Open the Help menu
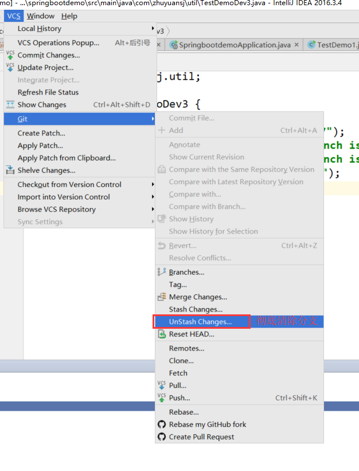Image resolution: width=359 pixels, height=471 pixels. coord(69,16)
